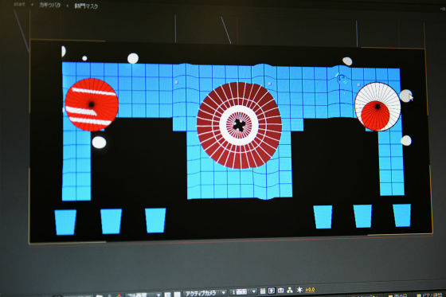The width and height of the screenshot is (446, 297).
Task: Toggle pixel aspect ratio correction icon
Action: pyautogui.click(x=263, y=291)
